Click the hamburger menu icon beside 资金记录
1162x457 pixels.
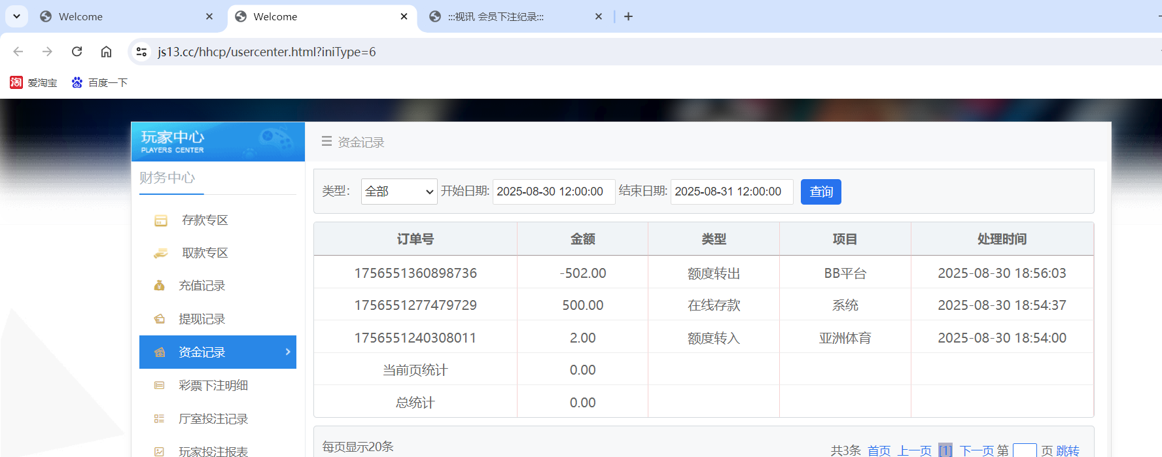point(326,141)
